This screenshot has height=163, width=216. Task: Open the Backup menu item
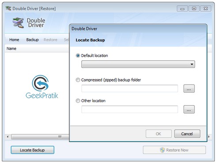tap(32, 40)
